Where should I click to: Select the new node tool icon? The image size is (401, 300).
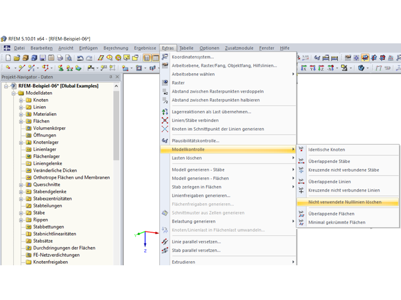coord(8,68)
